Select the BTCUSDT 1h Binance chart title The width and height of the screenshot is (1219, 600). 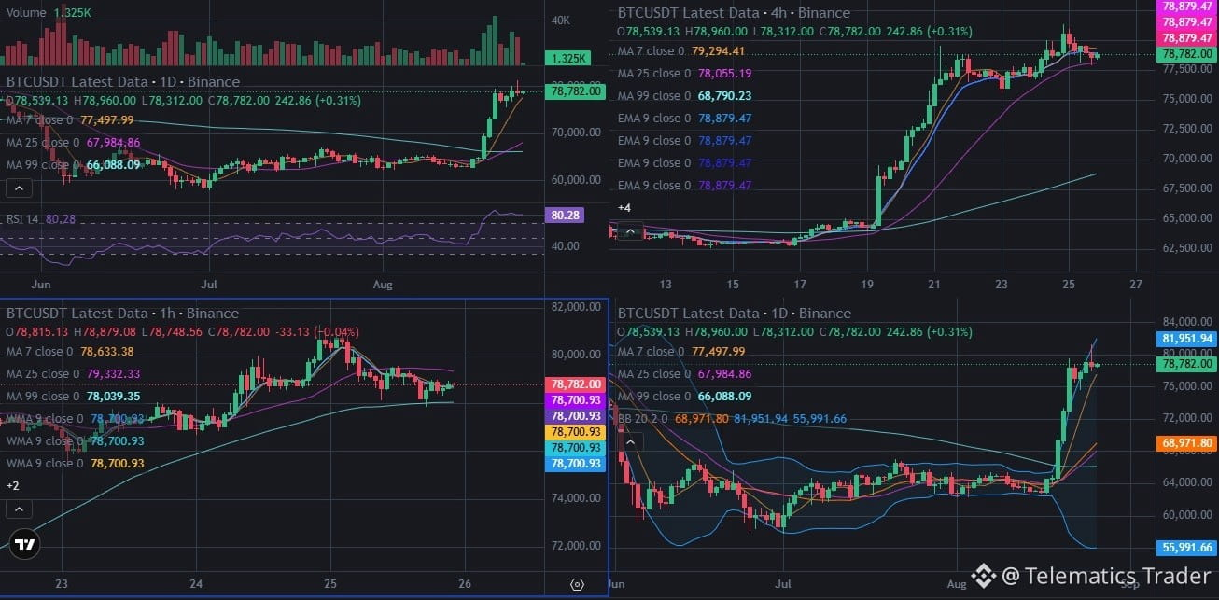point(122,314)
